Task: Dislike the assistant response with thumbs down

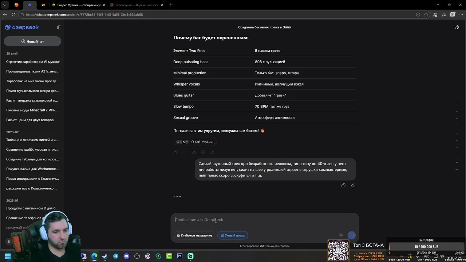Action: click(x=203, y=152)
